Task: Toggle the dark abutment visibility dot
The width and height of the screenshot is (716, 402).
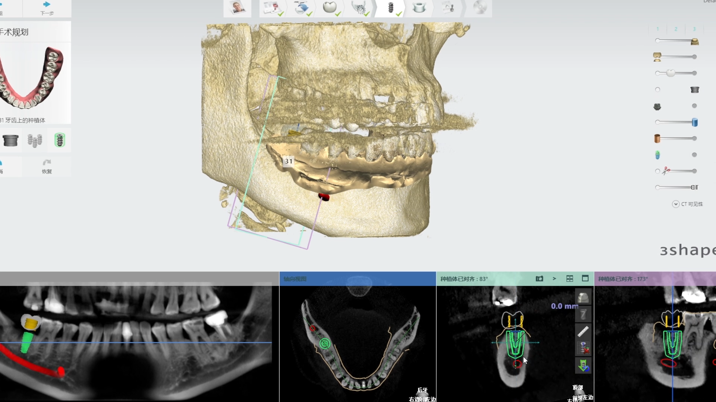Action: click(694, 106)
